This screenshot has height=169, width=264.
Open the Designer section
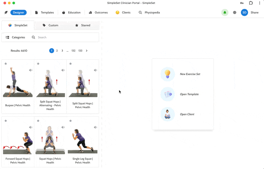(x=18, y=13)
